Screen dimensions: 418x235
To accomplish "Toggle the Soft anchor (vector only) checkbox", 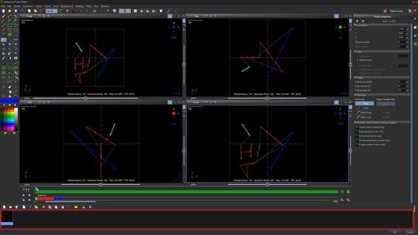I will coord(357,136).
